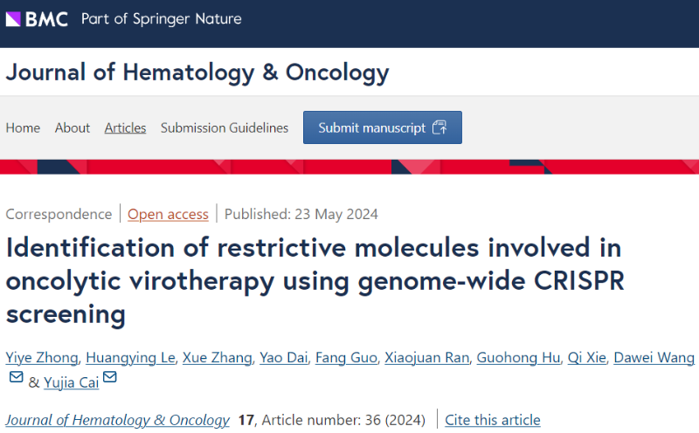The image size is (699, 433).
Task: Click the BMC logo icon
Action: [x=13, y=19]
